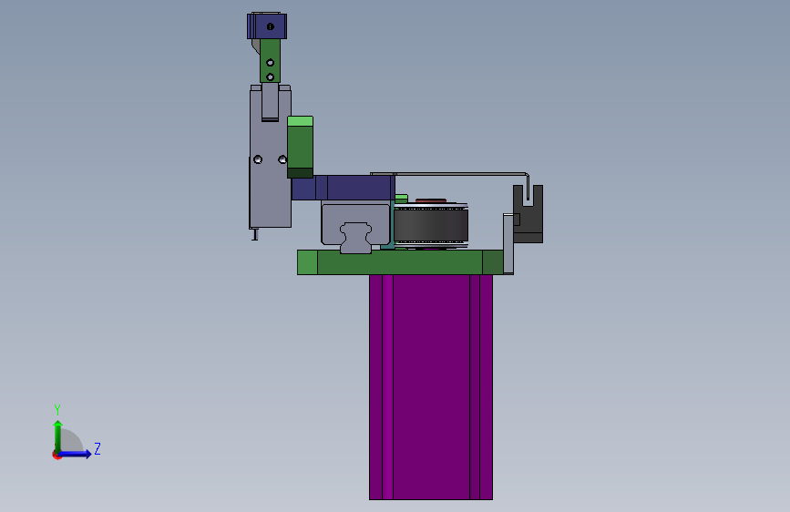Image resolution: width=790 pixels, height=512 pixels.
Task: Click the "Z" axis label
Action: pyautogui.click(x=97, y=448)
